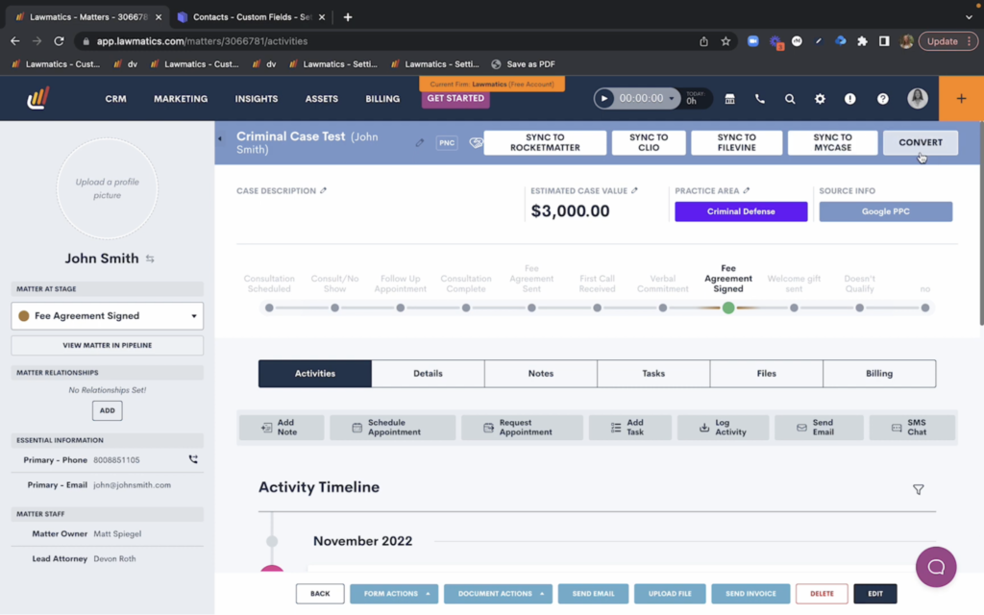Click Add Note action

coord(282,428)
